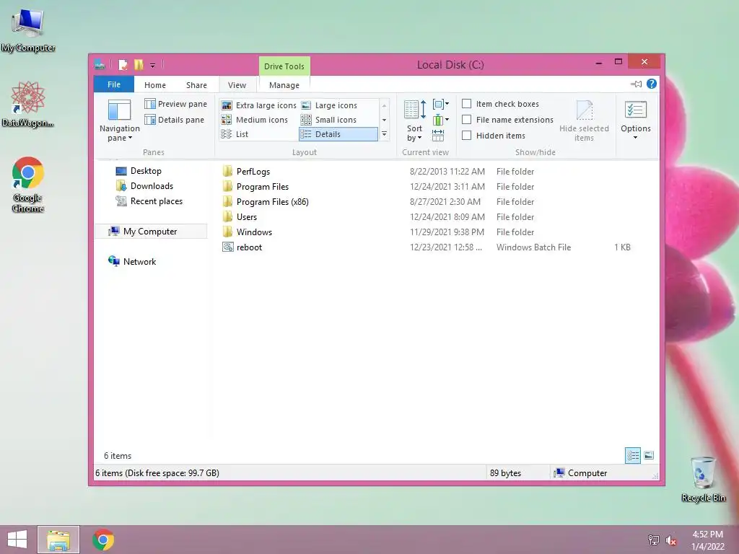Image resolution: width=739 pixels, height=554 pixels.
Task: Open the Manage tab under Drive Tools
Action: (x=284, y=85)
